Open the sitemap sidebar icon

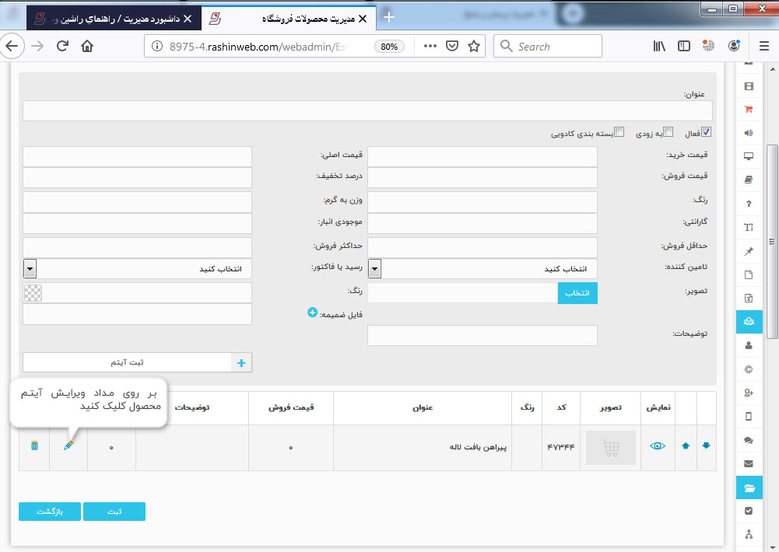(749, 535)
